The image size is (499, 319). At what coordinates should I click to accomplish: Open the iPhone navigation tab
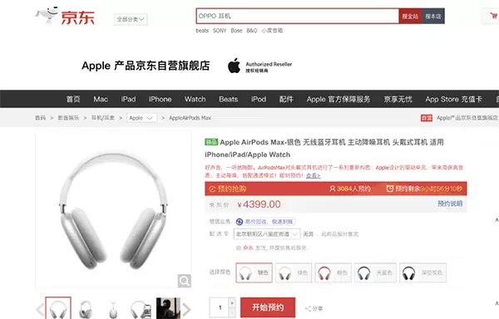160,99
